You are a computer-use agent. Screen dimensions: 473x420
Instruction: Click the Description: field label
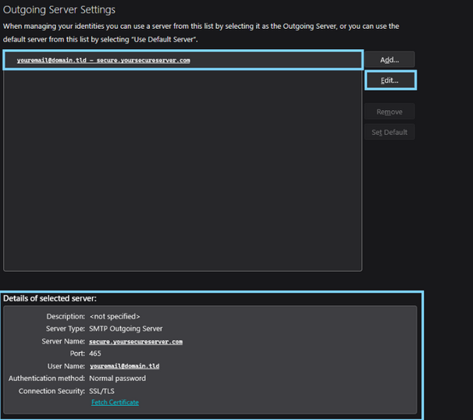tap(66, 316)
